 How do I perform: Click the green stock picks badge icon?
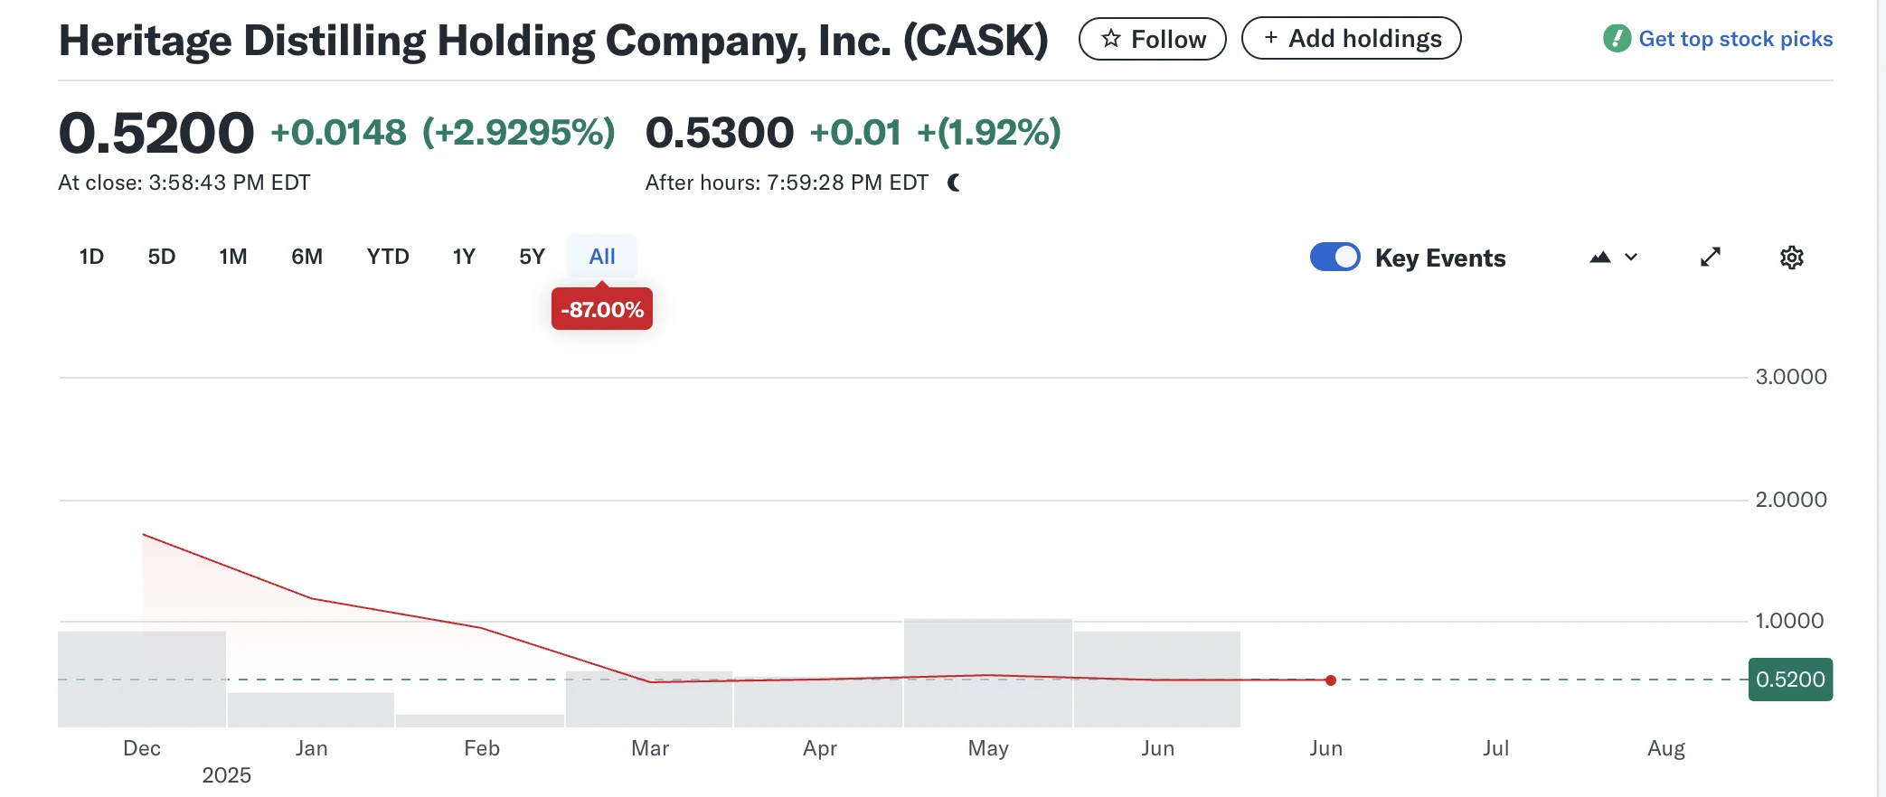point(1617,39)
